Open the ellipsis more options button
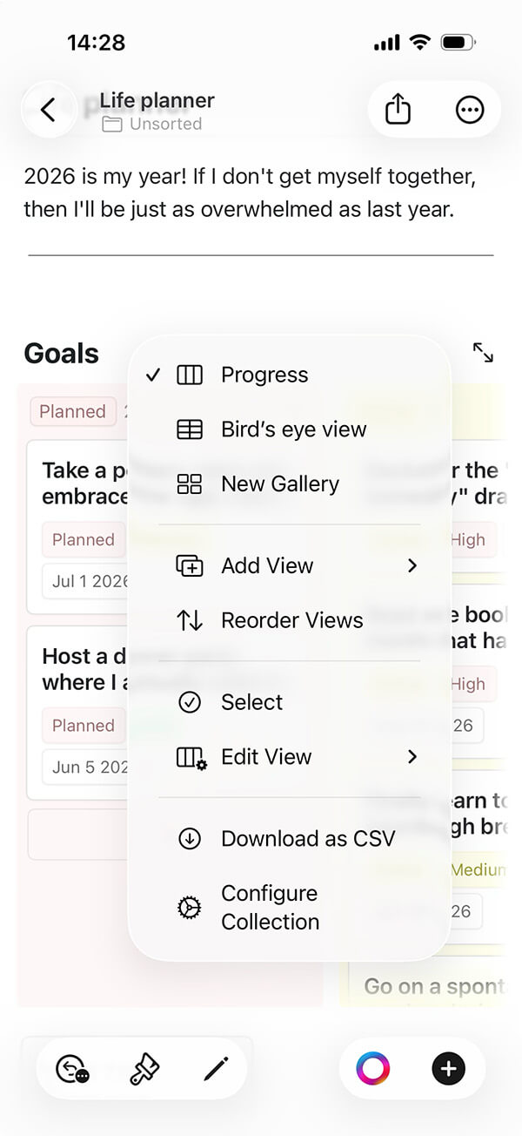The width and height of the screenshot is (522, 1136). 470,110
